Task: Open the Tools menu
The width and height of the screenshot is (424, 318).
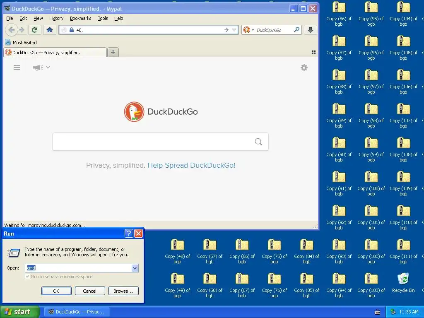Action: (103, 18)
